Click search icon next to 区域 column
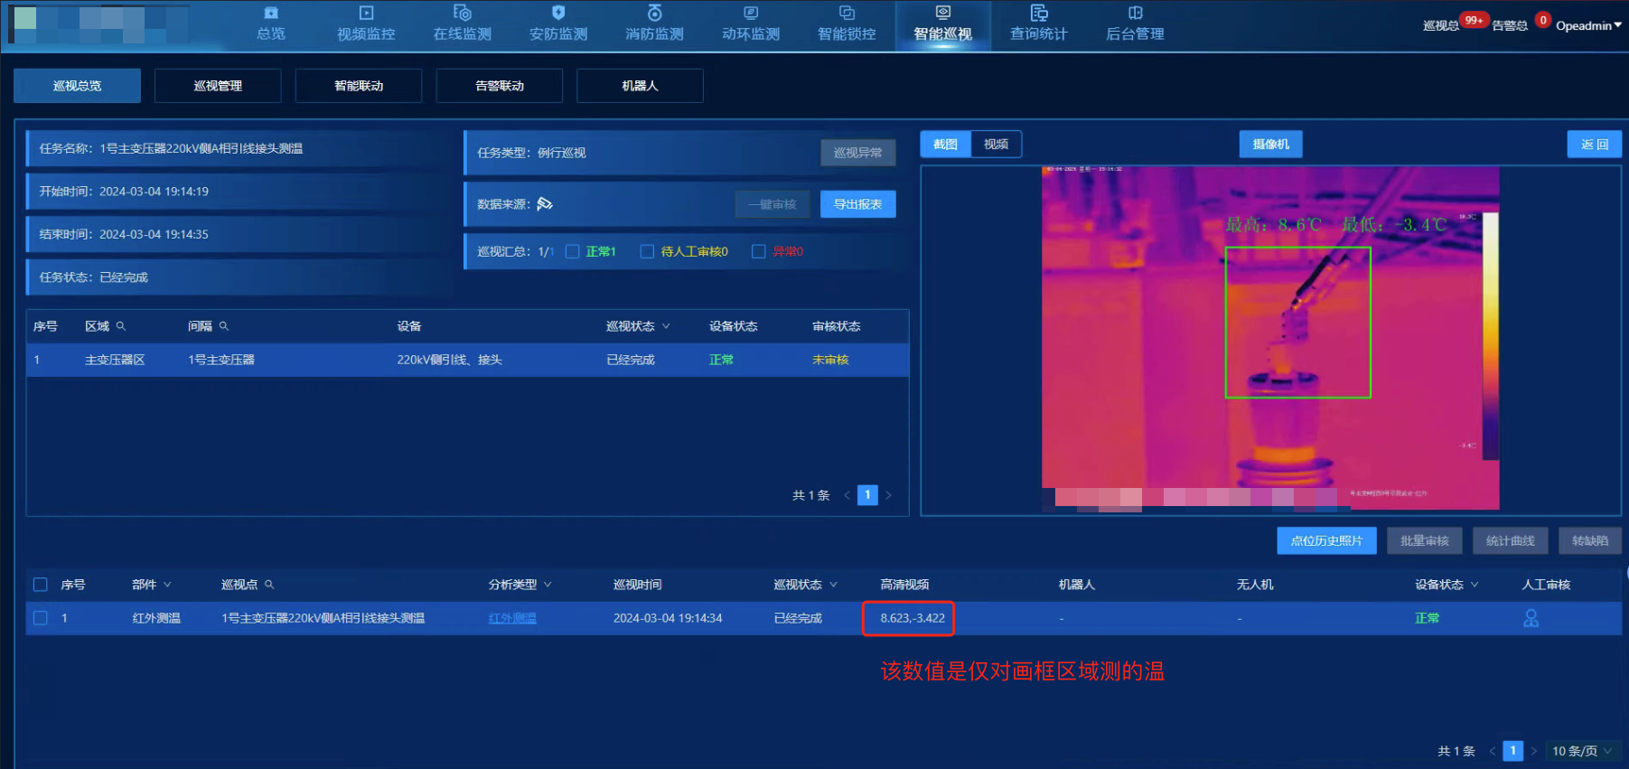The width and height of the screenshot is (1629, 769). pyautogui.click(x=121, y=326)
